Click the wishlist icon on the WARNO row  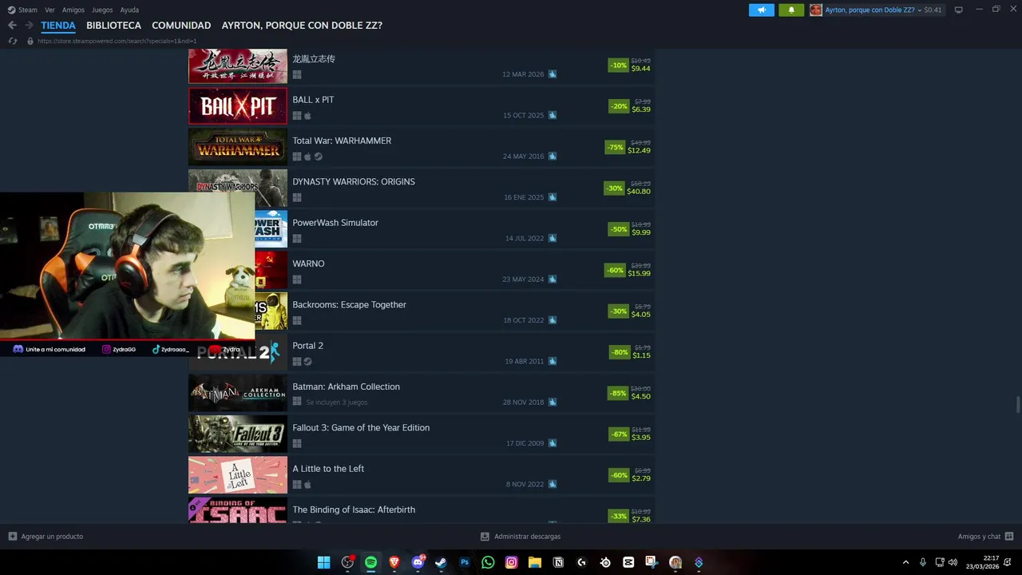[553, 280]
